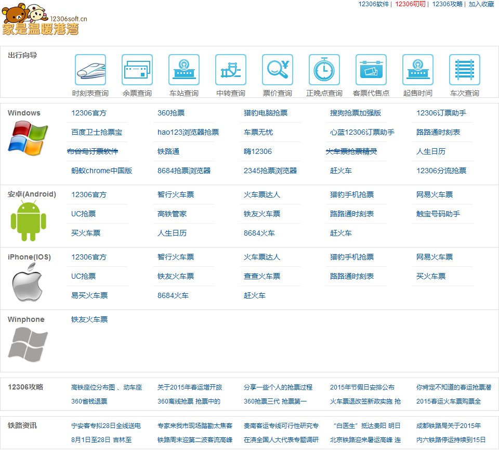Open 12306分流抢票 link

pyautogui.click(x=441, y=171)
